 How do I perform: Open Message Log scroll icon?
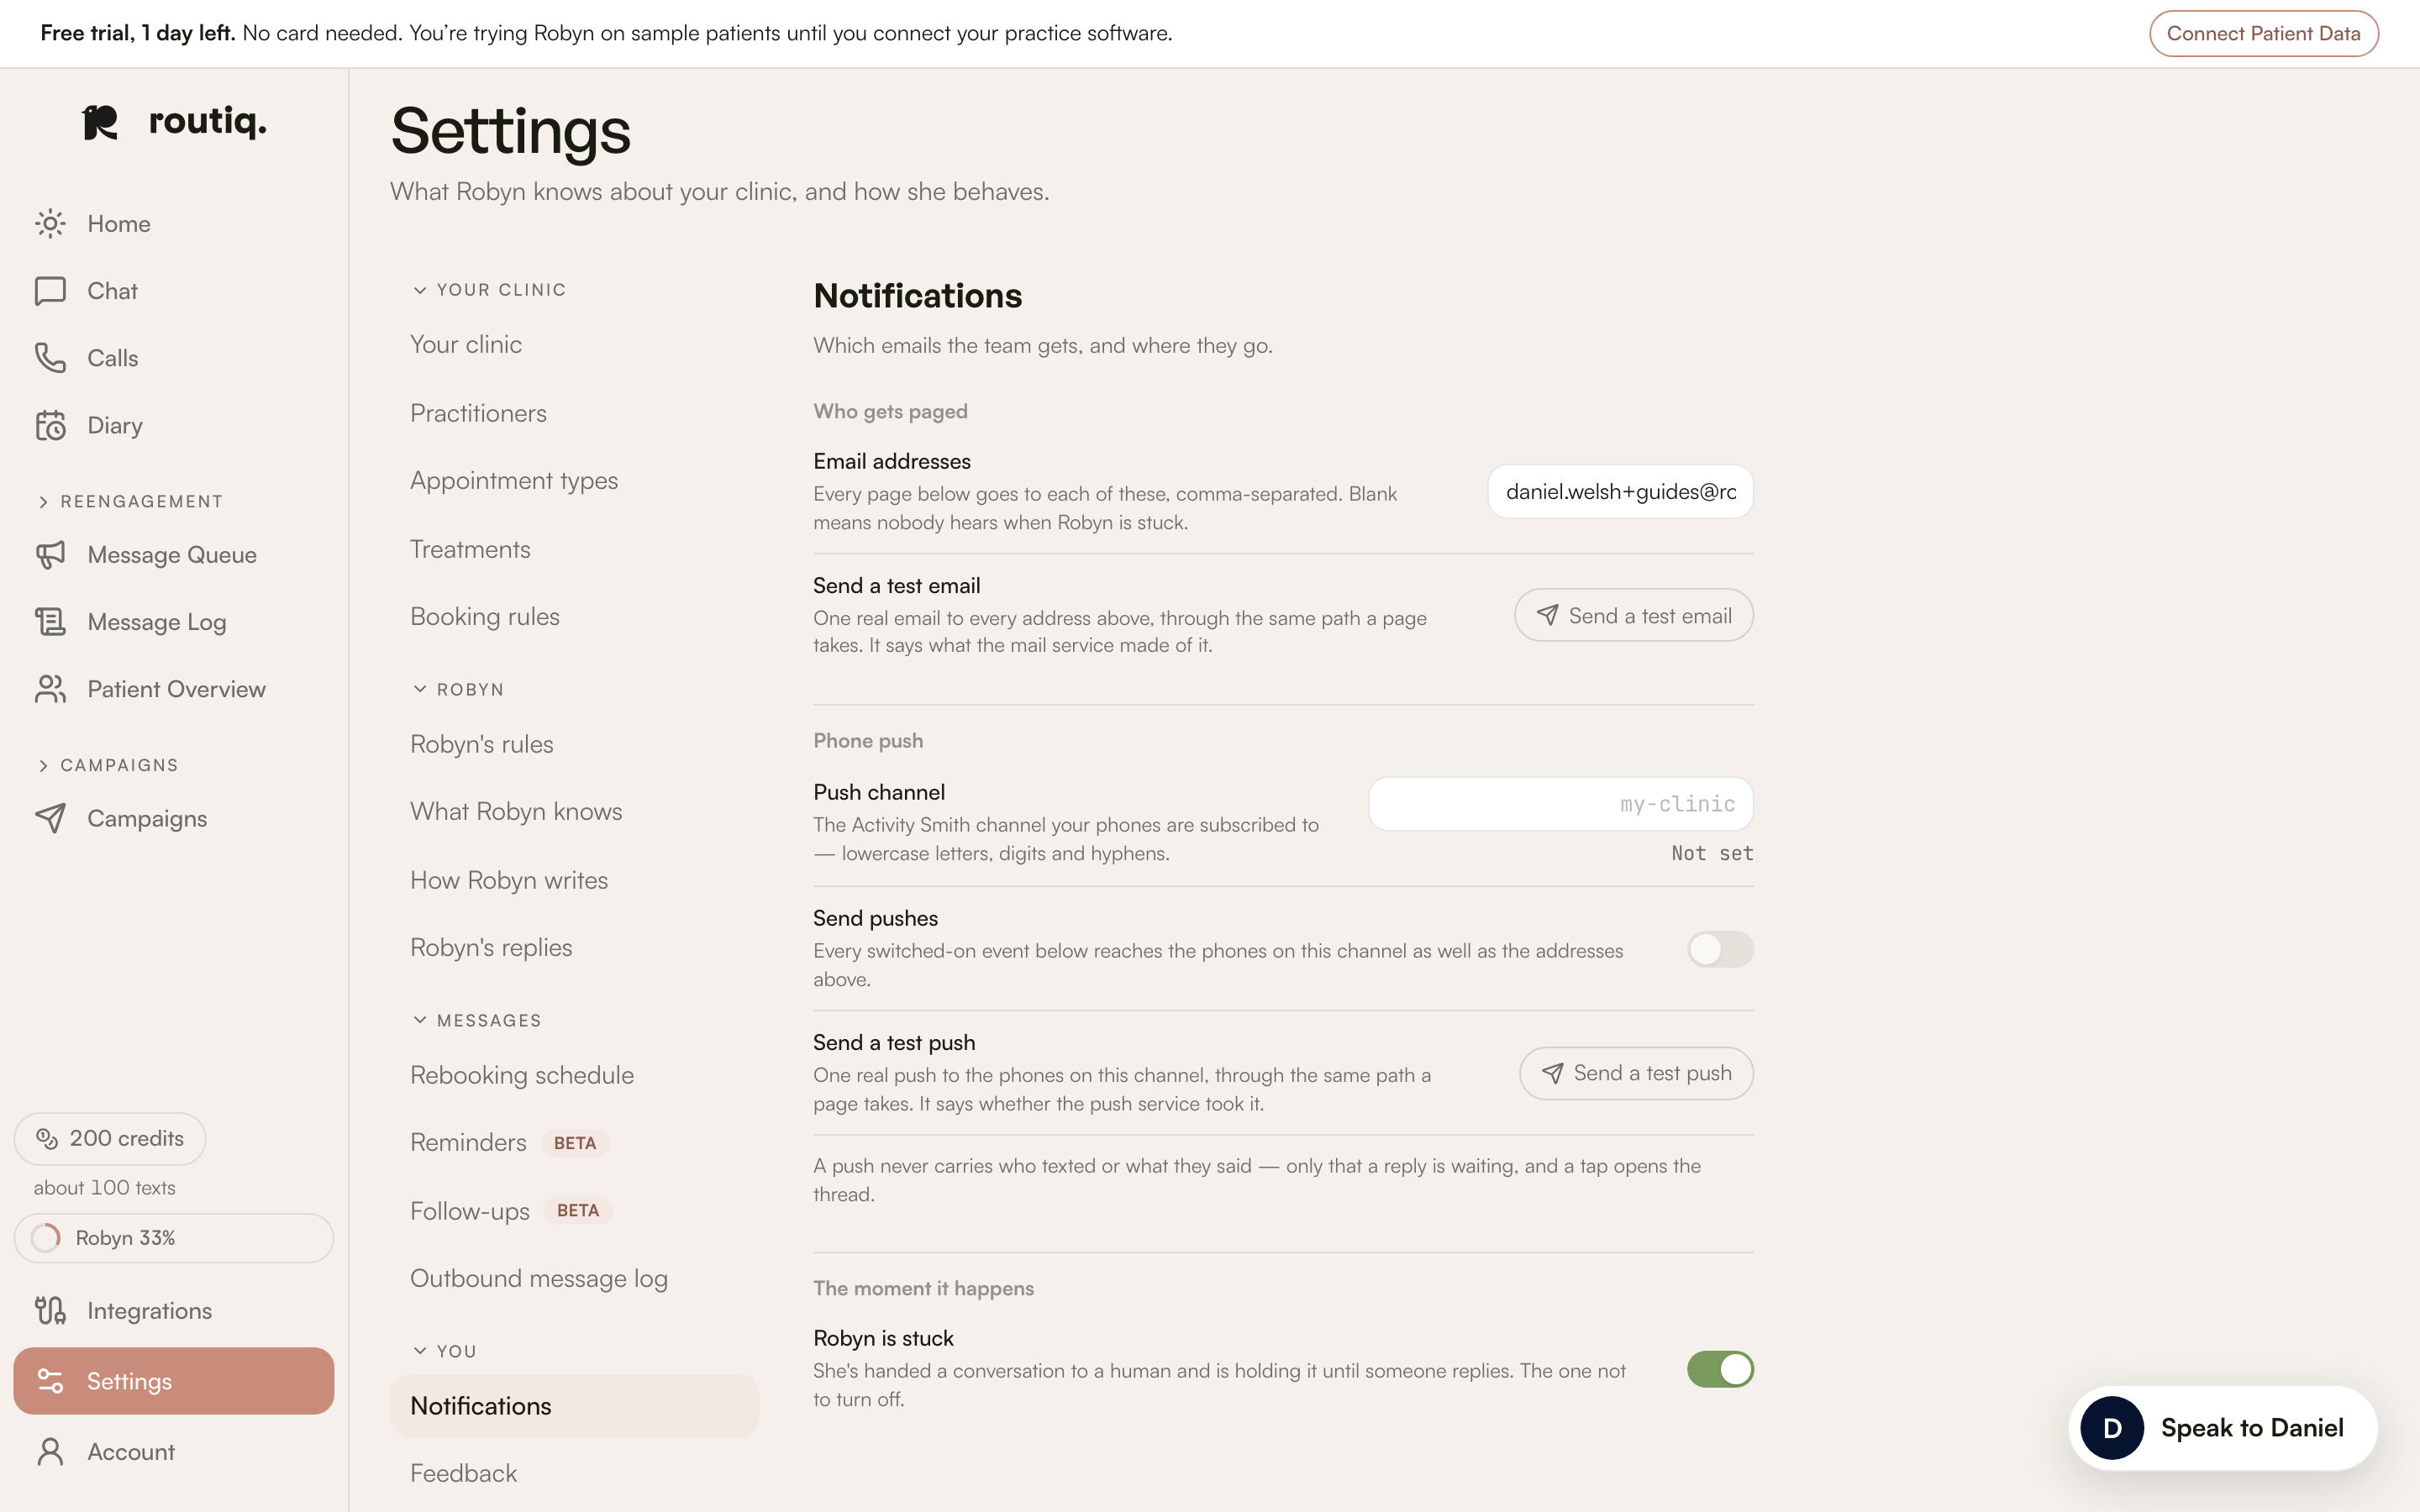[50, 622]
